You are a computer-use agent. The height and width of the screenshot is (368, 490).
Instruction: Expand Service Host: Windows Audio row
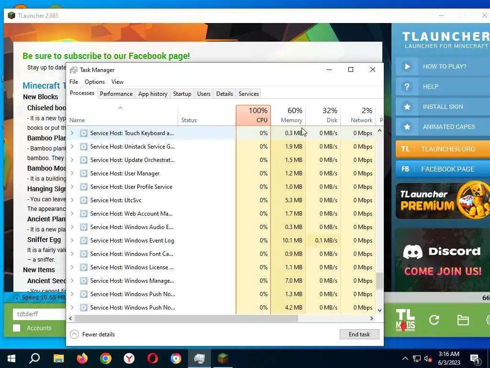[x=72, y=227]
